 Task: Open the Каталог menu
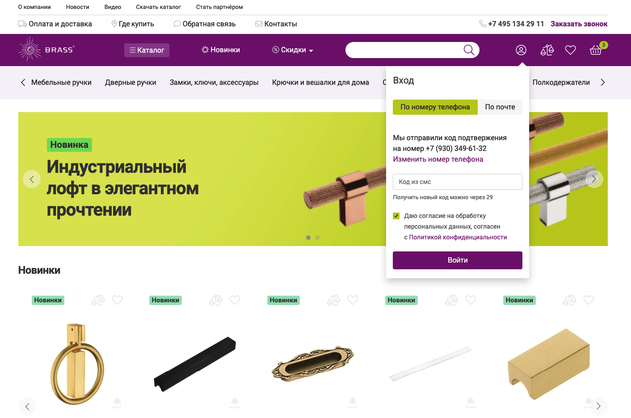coord(147,50)
